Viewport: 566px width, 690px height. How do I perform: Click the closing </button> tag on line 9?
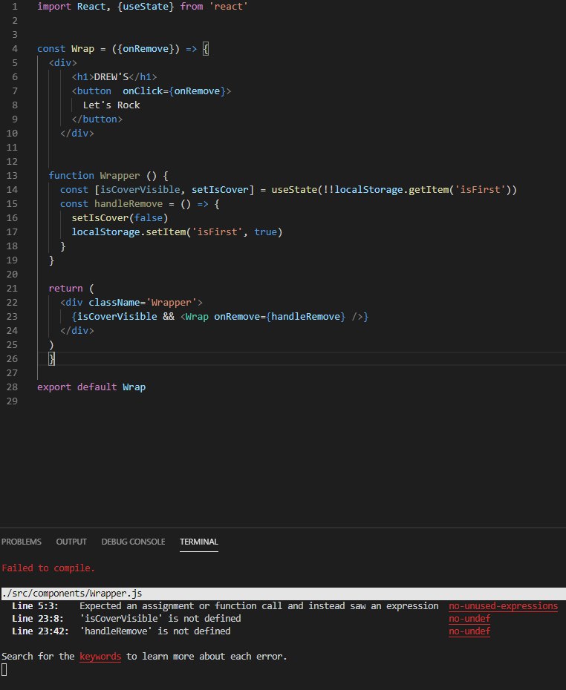(97, 119)
